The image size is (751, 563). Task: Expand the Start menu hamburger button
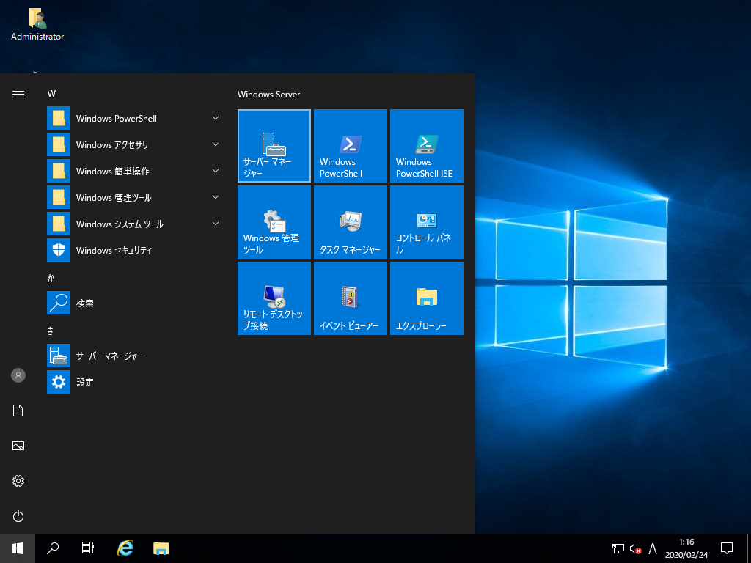[18, 94]
